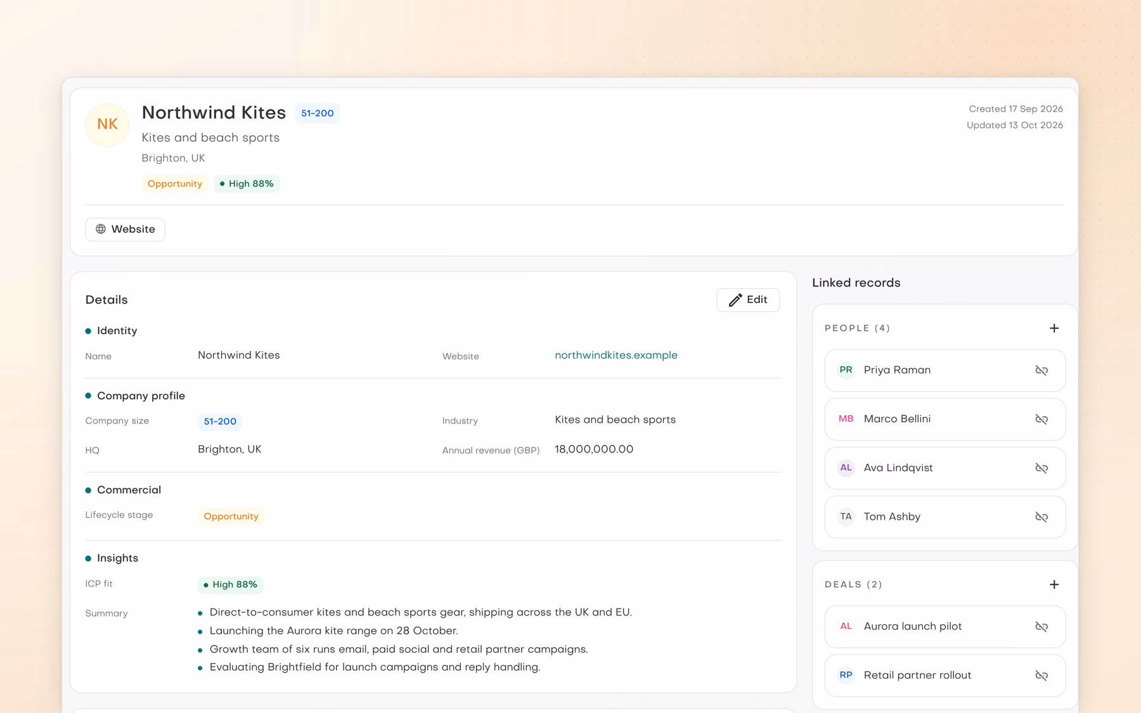Image resolution: width=1141 pixels, height=713 pixels.
Task: Open Priya Raman's person record
Action: 944,370
